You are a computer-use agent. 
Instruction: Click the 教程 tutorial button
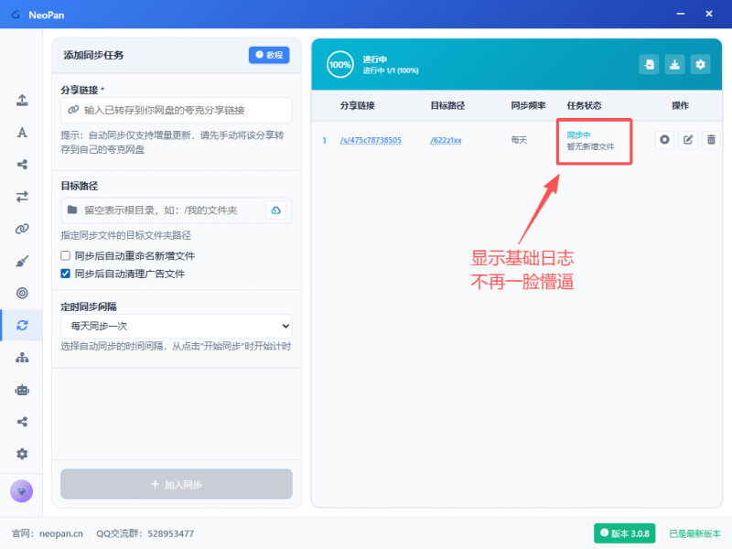269,55
